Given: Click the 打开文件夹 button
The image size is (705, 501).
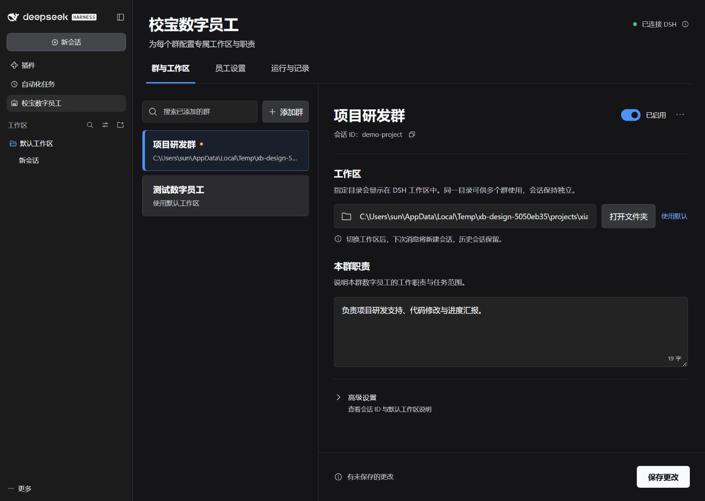Looking at the screenshot, I should (x=628, y=216).
